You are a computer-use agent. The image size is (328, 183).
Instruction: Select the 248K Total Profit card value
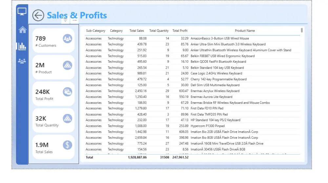click(x=42, y=92)
